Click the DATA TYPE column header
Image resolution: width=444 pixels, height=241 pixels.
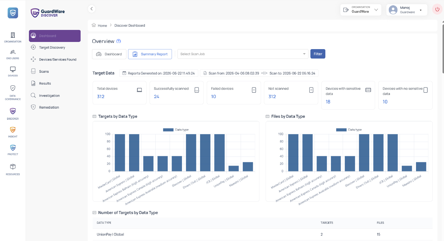[104, 223]
